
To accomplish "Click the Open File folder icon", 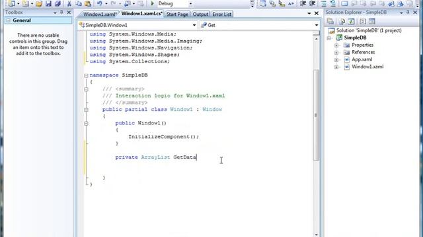I will pyautogui.click(x=39, y=3).
